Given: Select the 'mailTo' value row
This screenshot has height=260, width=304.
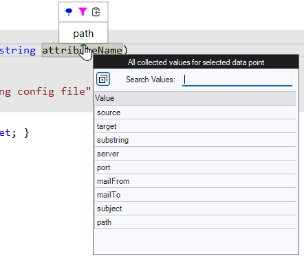Looking at the screenshot, I should pyautogui.click(x=195, y=195).
